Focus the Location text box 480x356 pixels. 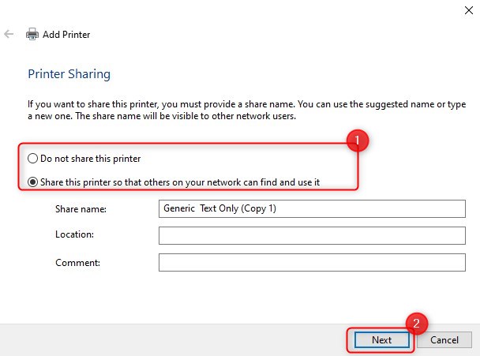pyautogui.click(x=312, y=236)
